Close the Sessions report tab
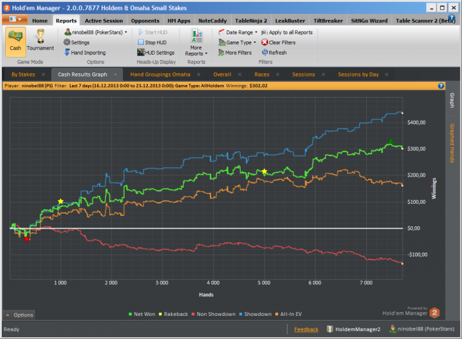Viewport: 462px width, 339px height. pos(323,75)
